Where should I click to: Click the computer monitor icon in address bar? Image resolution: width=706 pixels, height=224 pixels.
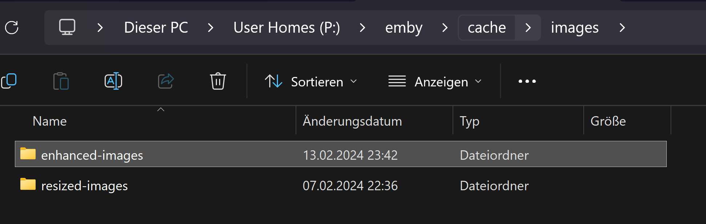pyautogui.click(x=67, y=27)
